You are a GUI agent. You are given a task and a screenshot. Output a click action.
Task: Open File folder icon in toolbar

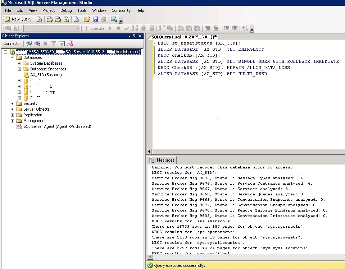(87, 19)
